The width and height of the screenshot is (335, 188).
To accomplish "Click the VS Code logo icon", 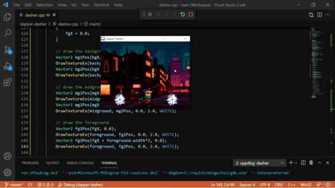I will 6,5.
